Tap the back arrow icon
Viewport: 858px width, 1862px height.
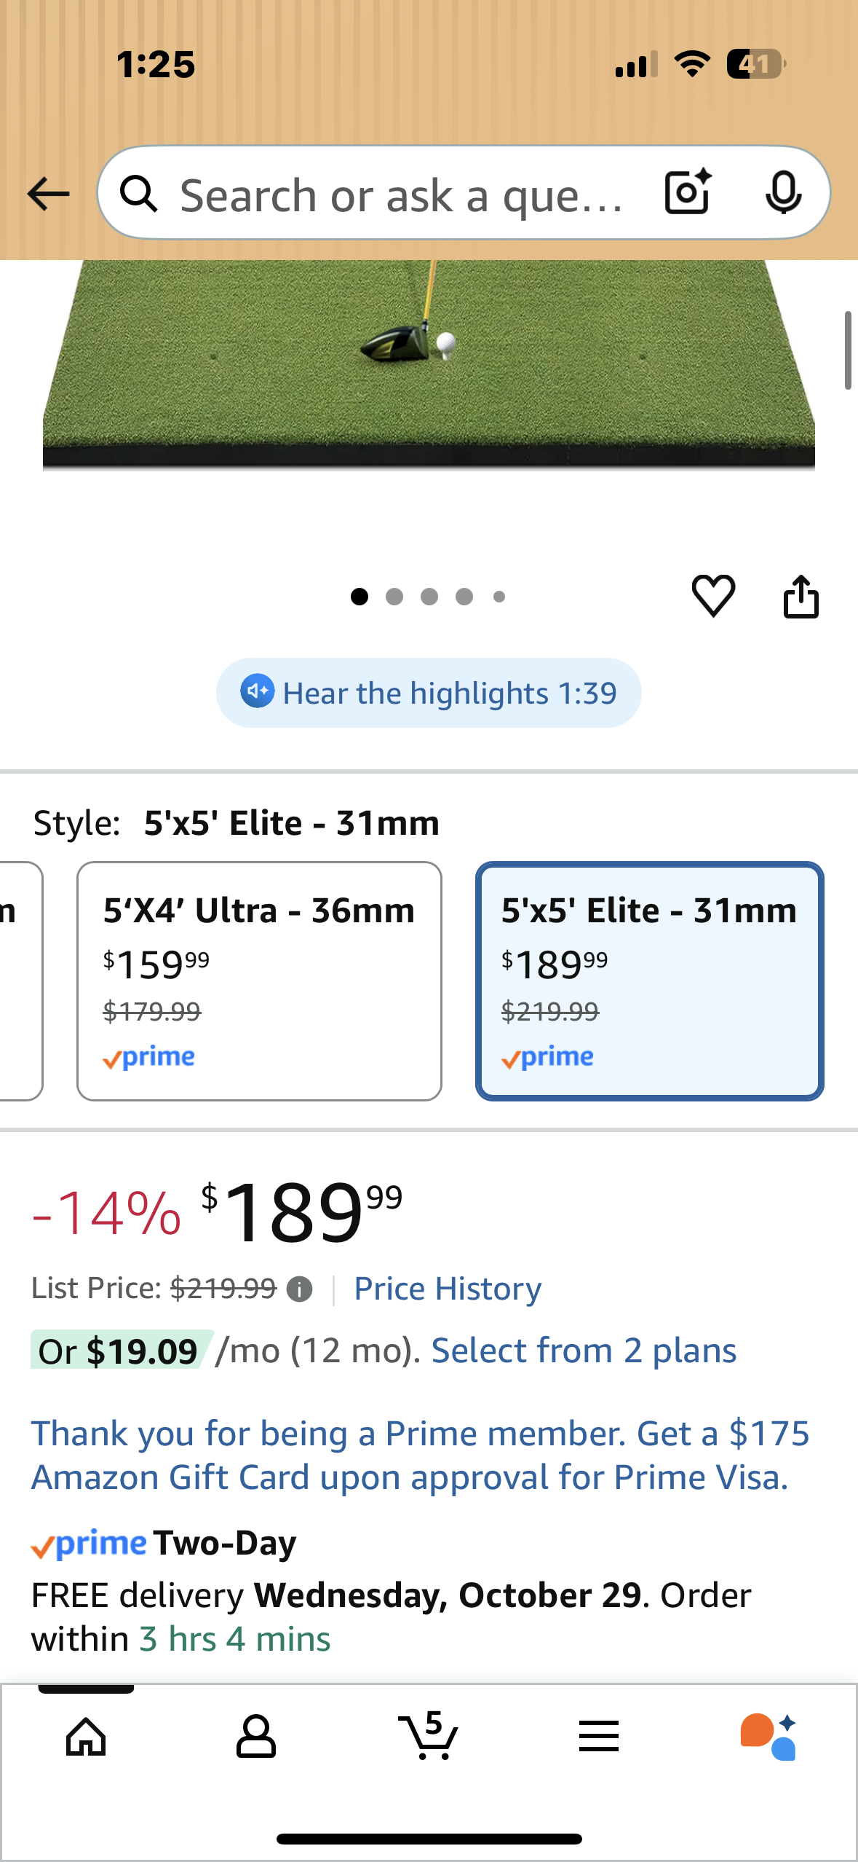pyautogui.click(x=48, y=195)
